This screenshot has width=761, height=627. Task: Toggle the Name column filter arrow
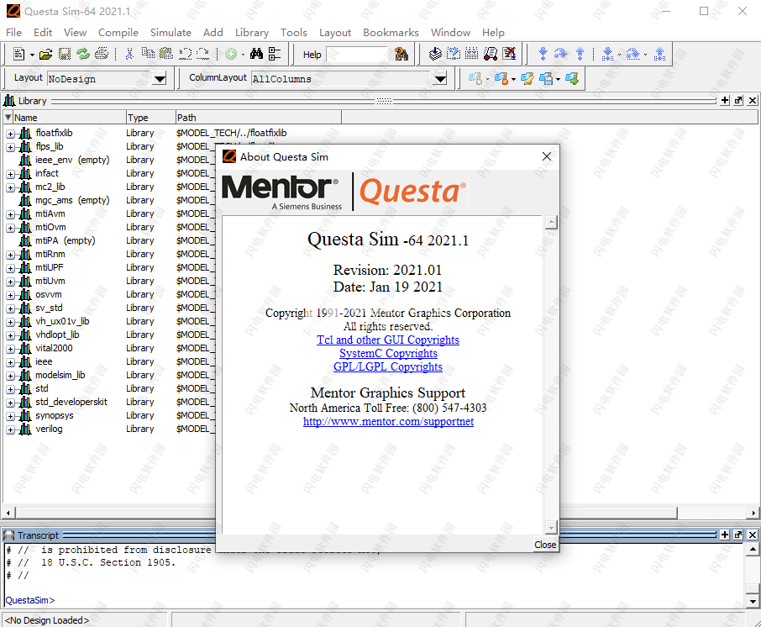click(x=7, y=117)
